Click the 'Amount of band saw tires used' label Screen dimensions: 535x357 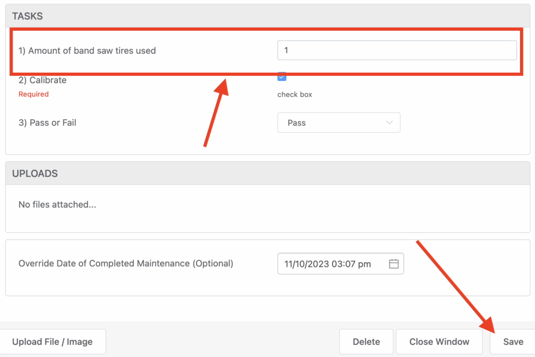point(87,51)
